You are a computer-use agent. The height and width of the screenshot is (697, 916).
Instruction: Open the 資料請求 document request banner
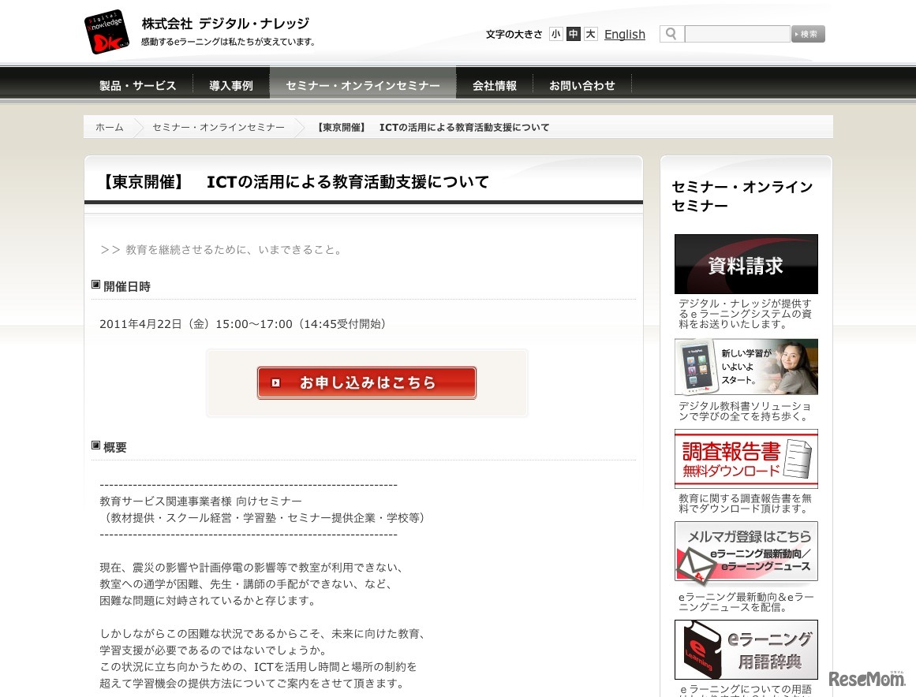pos(746,263)
